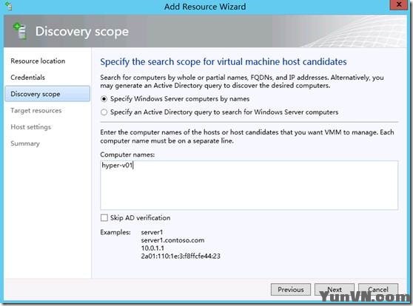This screenshot has width=413, height=306.
Task: Click the example name server1
Action: (152, 232)
